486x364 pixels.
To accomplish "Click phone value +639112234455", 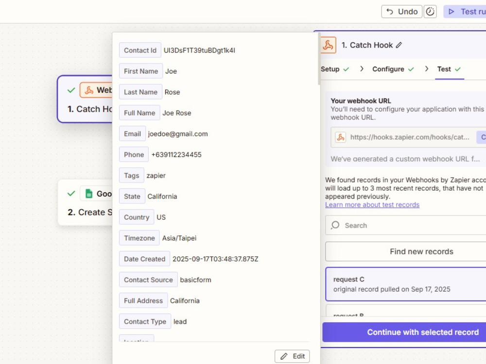I will point(176,154).
